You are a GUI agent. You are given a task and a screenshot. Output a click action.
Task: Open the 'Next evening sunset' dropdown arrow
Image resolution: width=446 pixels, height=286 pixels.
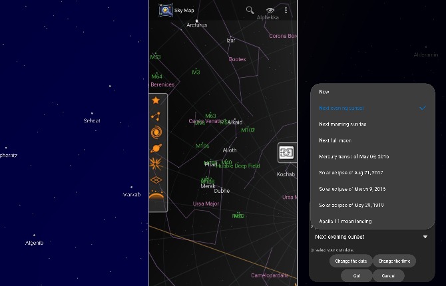pos(425,237)
